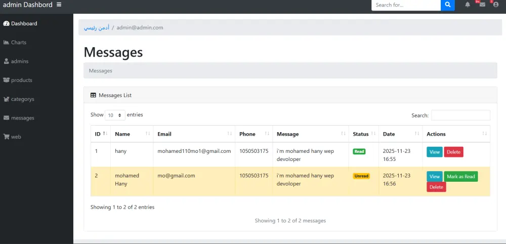Sort table by ID column

pos(101,134)
